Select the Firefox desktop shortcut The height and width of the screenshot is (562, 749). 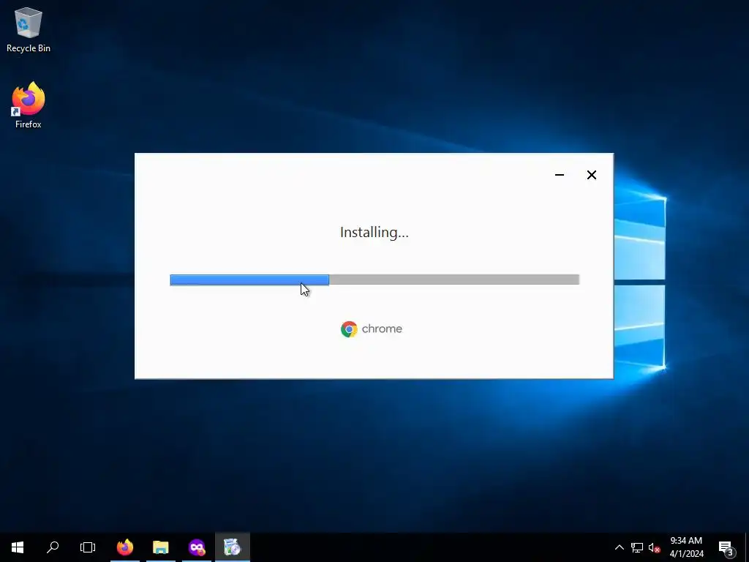click(x=29, y=105)
